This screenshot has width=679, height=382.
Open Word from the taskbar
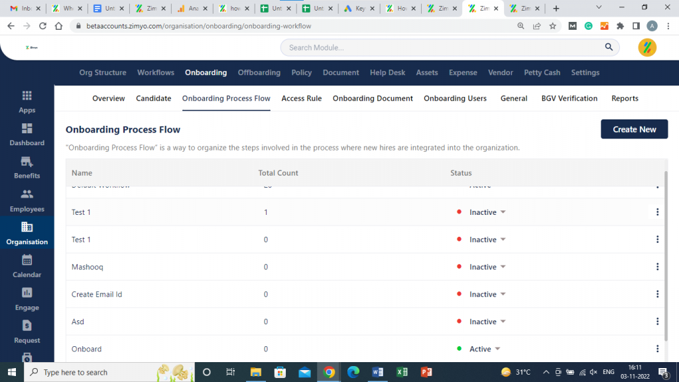pyautogui.click(x=377, y=372)
